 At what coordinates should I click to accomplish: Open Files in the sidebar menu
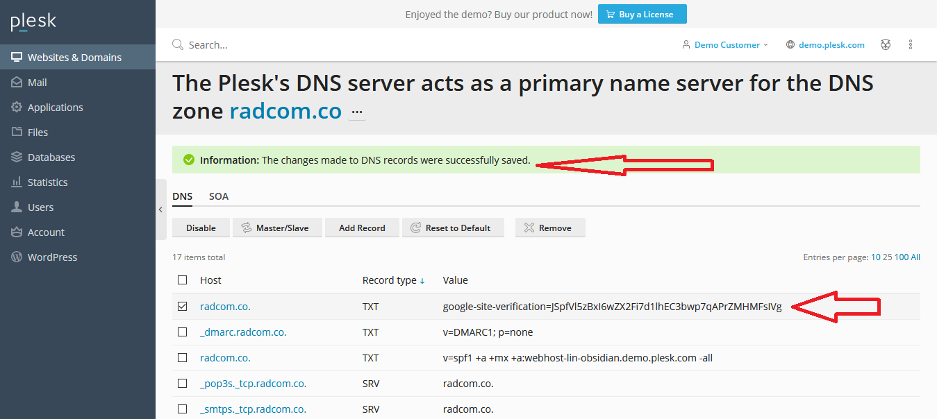(78, 132)
